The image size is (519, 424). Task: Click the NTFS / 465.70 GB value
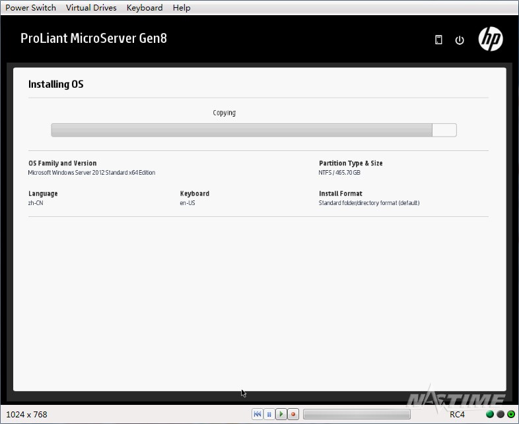pos(339,173)
